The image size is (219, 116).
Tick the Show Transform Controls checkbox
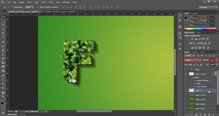[x=38, y=7]
